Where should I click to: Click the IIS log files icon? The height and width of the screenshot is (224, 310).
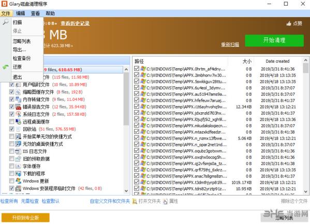pyautogui.click(x=18, y=152)
